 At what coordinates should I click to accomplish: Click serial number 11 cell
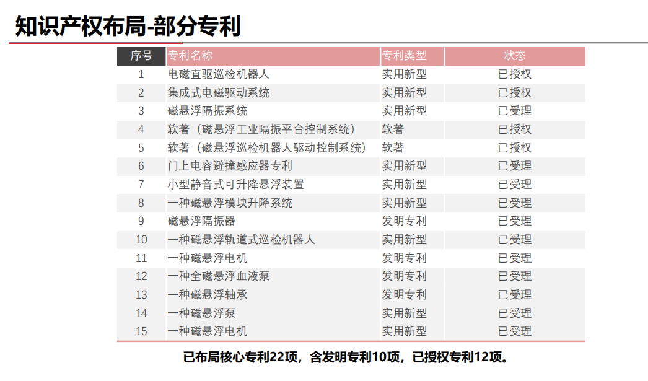(x=141, y=258)
